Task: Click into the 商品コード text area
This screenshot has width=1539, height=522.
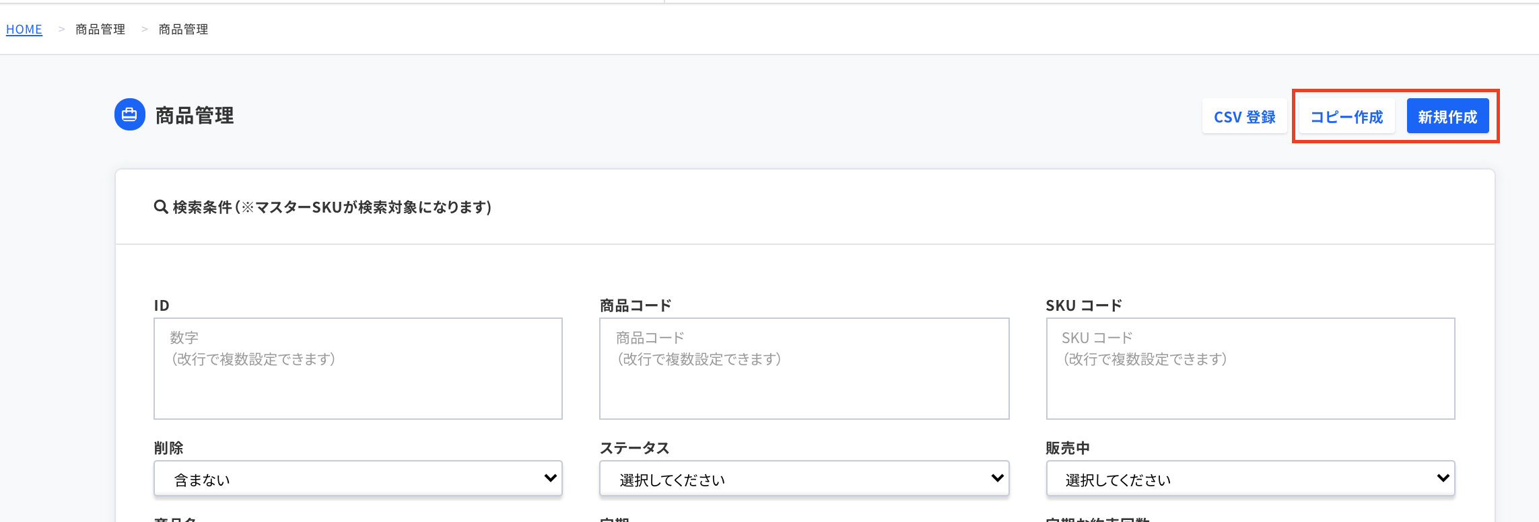Action: pyautogui.click(x=804, y=369)
